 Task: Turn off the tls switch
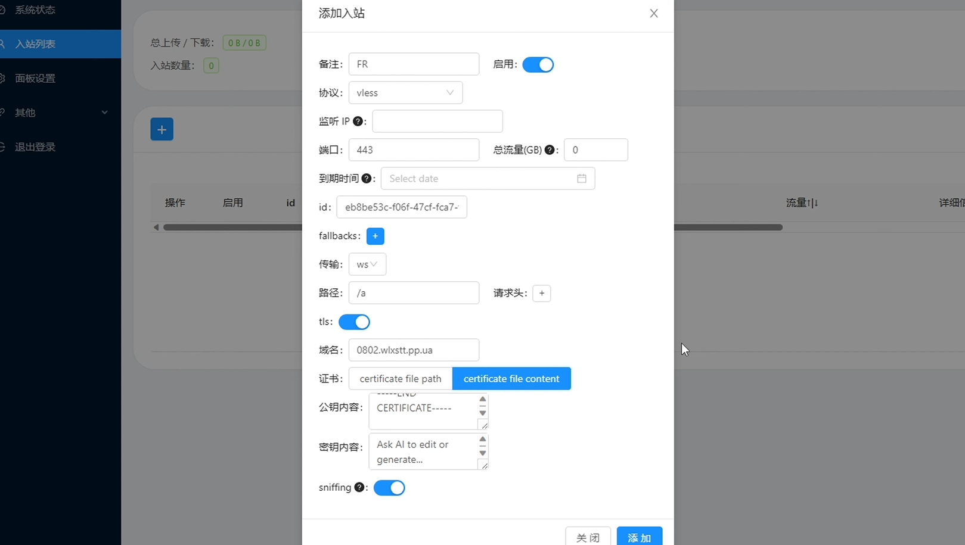(354, 322)
